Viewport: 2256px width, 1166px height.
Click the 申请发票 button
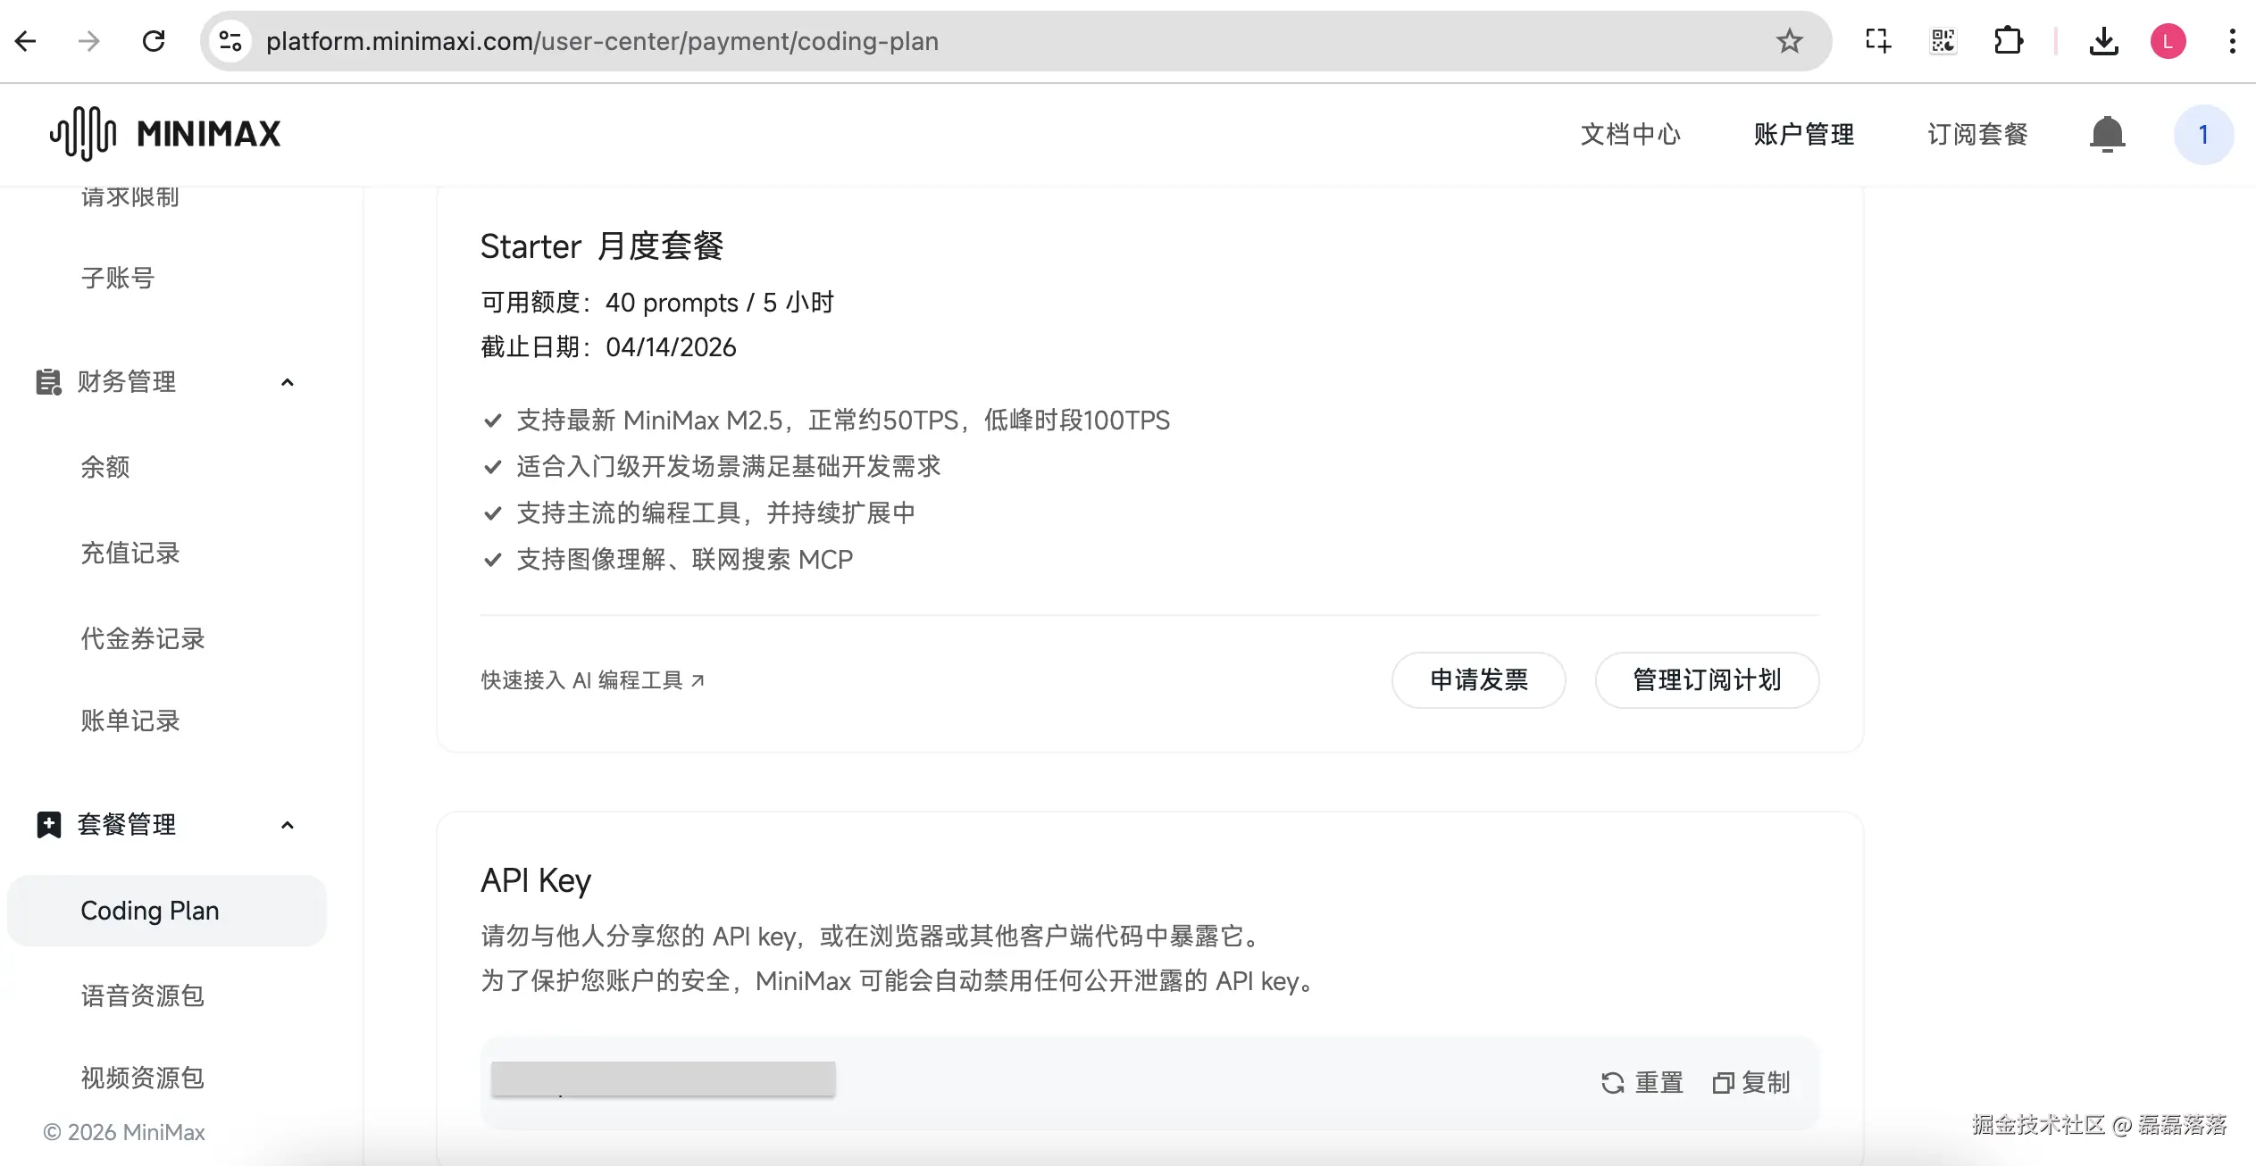pos(1478,680)
